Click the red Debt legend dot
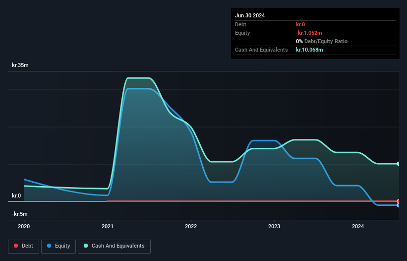Screen dimensions: 407x261 (x=16, y=246)
